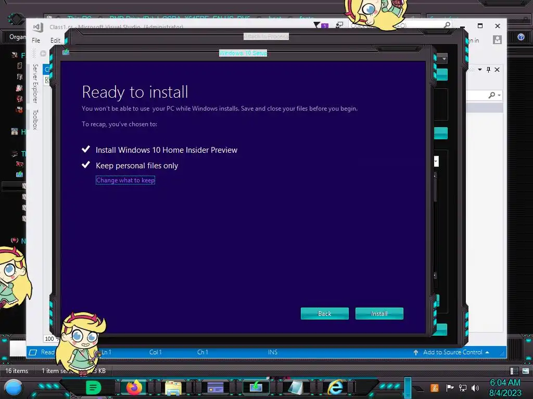The image size is (533, 399).
Task: Click Col 1 in the status bar
Action: click(155, 352)
